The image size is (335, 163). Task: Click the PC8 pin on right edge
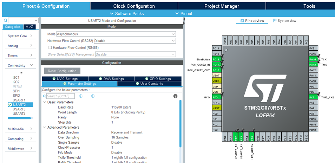click(x=314, y=48)
